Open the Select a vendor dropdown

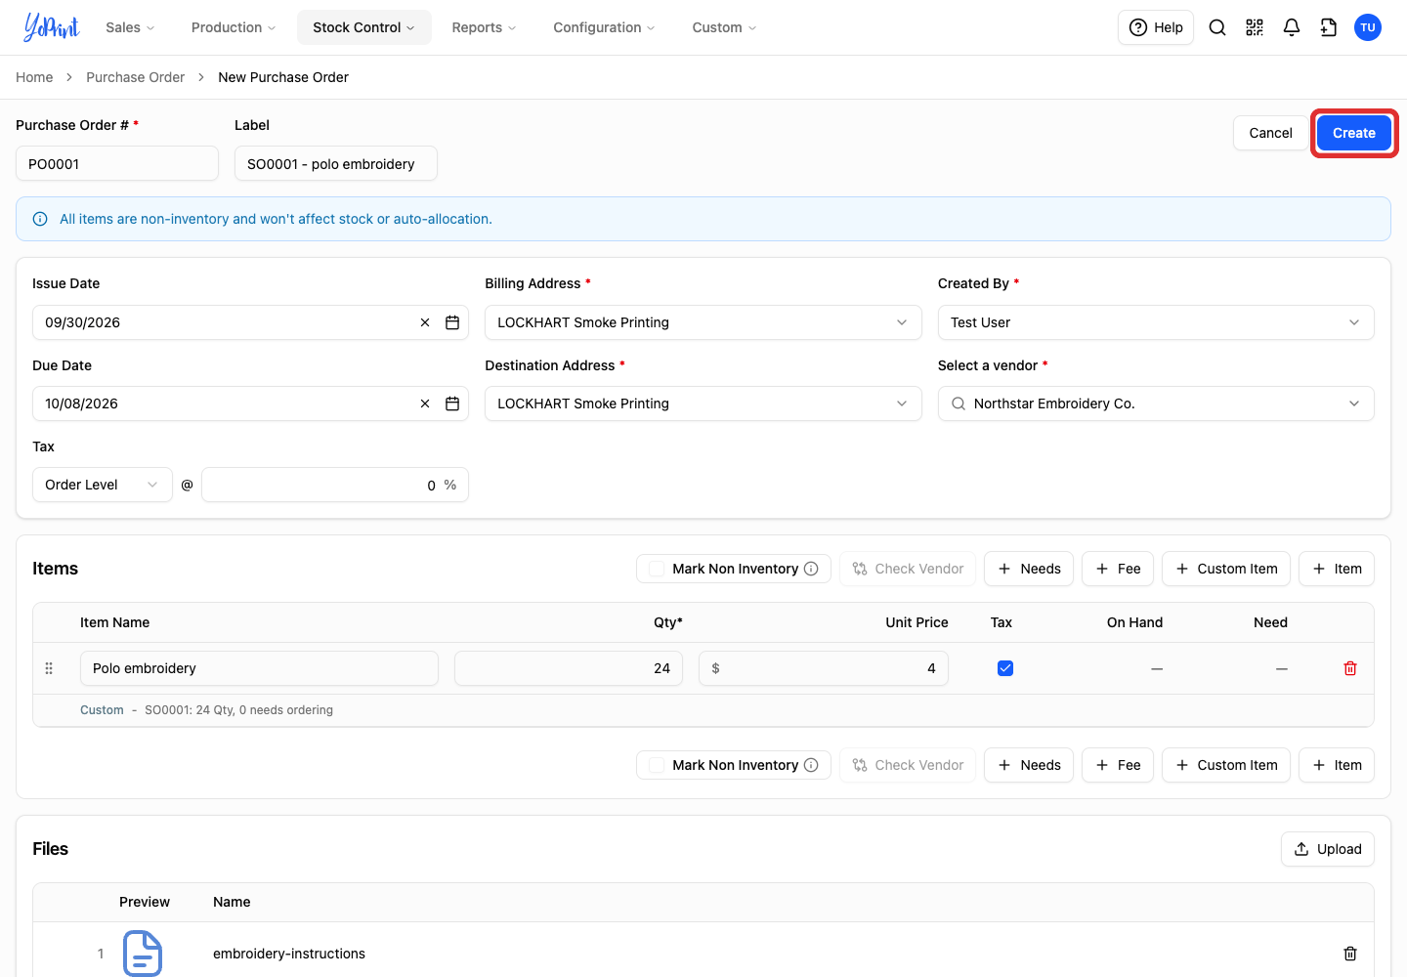[1156, 404]
